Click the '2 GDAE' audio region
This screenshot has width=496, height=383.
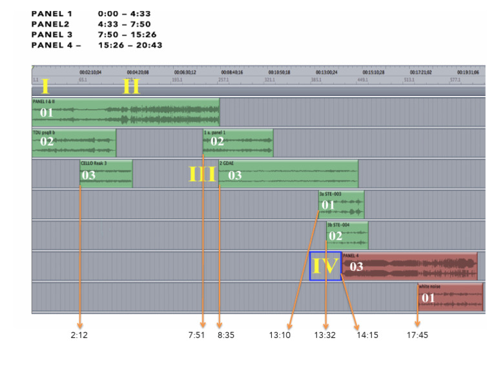coord(288,173)
